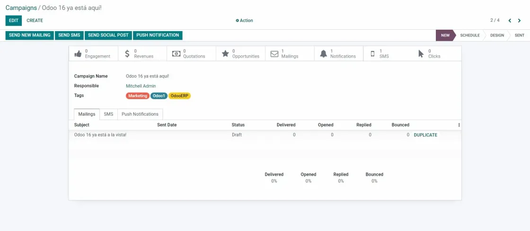
Task: Open Clicks via the cursor icon
Action: [x=421, y=54]
